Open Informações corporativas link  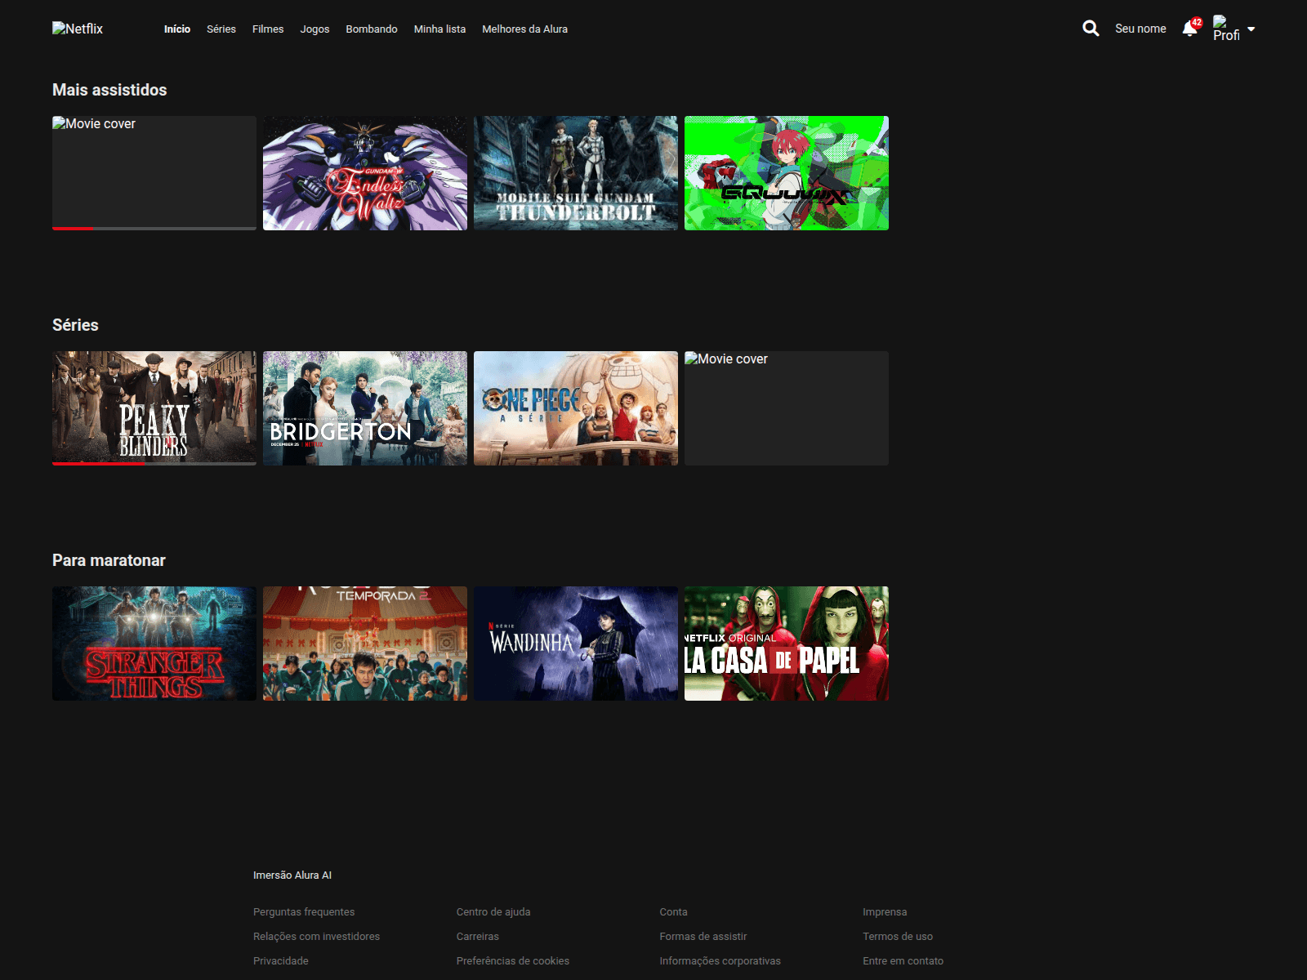[x=720, y=961]
